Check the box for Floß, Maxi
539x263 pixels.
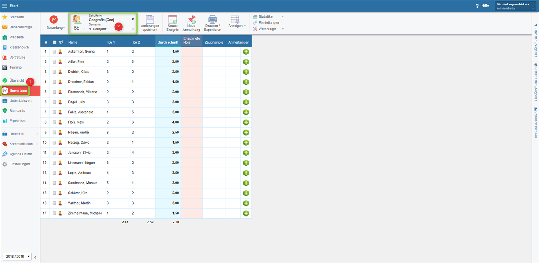[x=55, y=122]
